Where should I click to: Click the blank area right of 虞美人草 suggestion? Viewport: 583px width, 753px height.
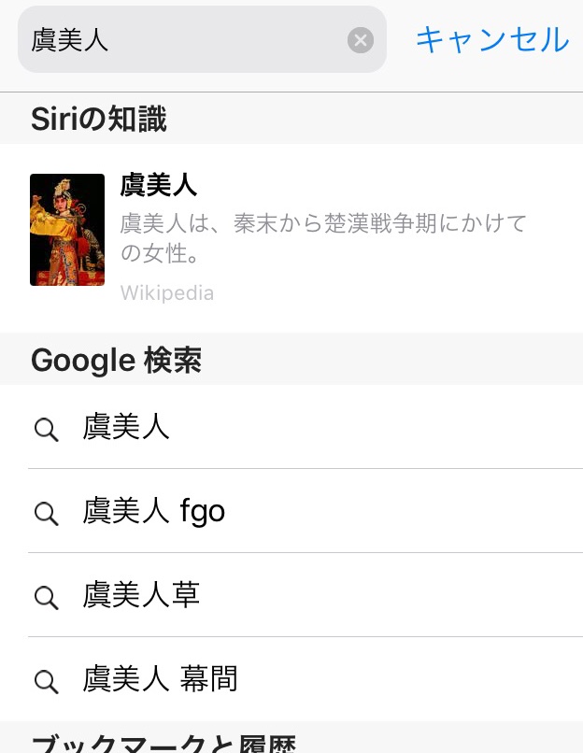(x=392, y=596)
